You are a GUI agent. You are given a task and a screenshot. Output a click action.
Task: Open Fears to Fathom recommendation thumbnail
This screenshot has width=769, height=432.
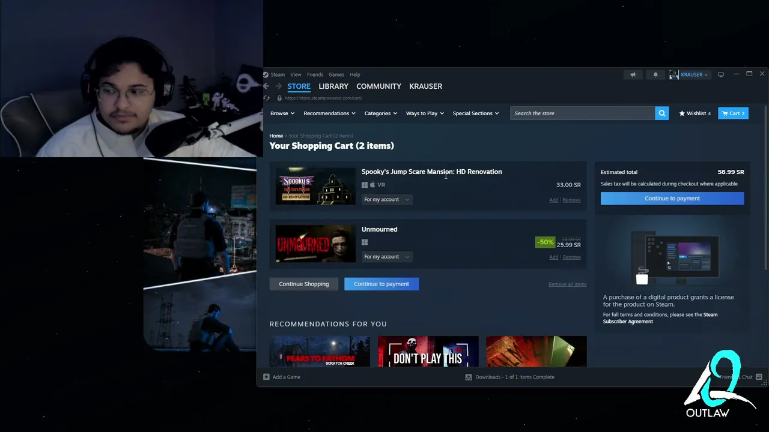click(x=320, y=352)
